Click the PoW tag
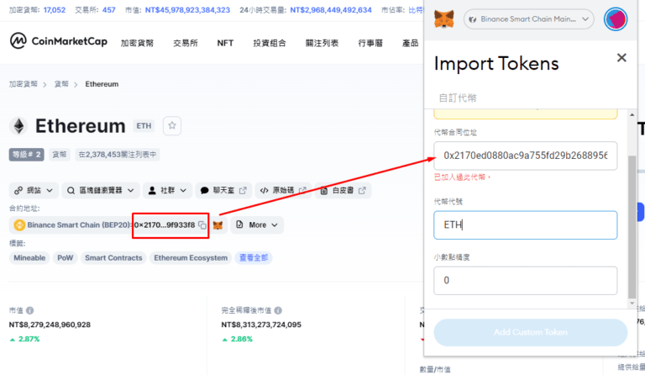This screenshot has width=645, height=375. pyautogui.click(x=65, y=257)
